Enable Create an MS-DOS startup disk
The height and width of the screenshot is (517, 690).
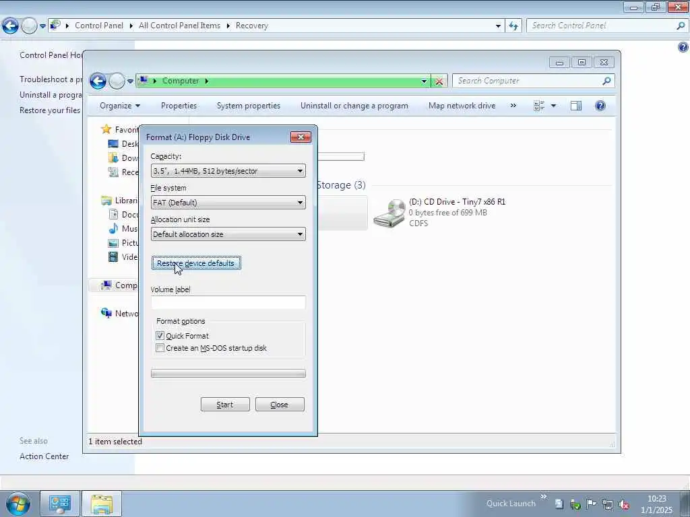coord(160,348)
